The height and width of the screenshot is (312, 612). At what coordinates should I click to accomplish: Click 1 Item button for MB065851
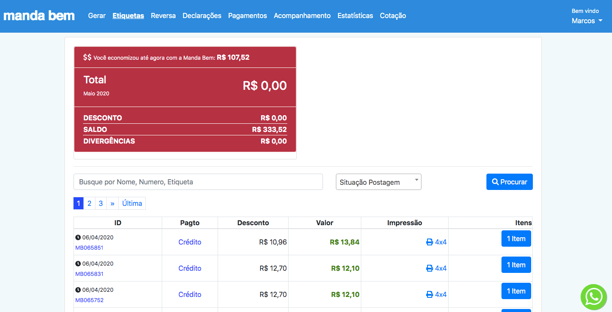point(516,239)
